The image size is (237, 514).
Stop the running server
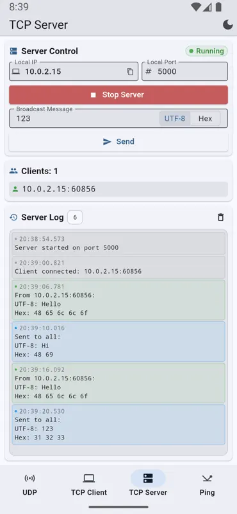(x=118, y=94)
